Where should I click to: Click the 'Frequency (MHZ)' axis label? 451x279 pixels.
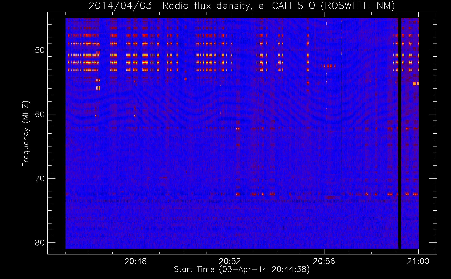tap(25, 134)
